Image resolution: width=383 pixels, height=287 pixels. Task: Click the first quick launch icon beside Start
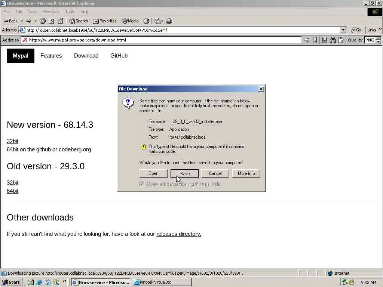pyautogui.click(x=31, y=283)
